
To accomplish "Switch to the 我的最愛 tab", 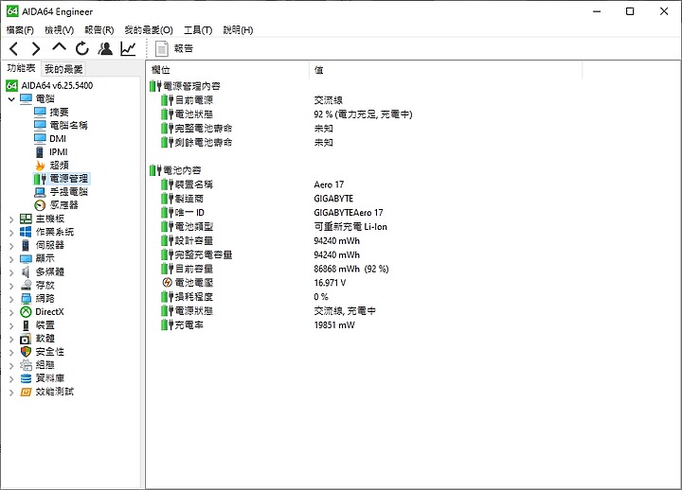I will (63, 69).
